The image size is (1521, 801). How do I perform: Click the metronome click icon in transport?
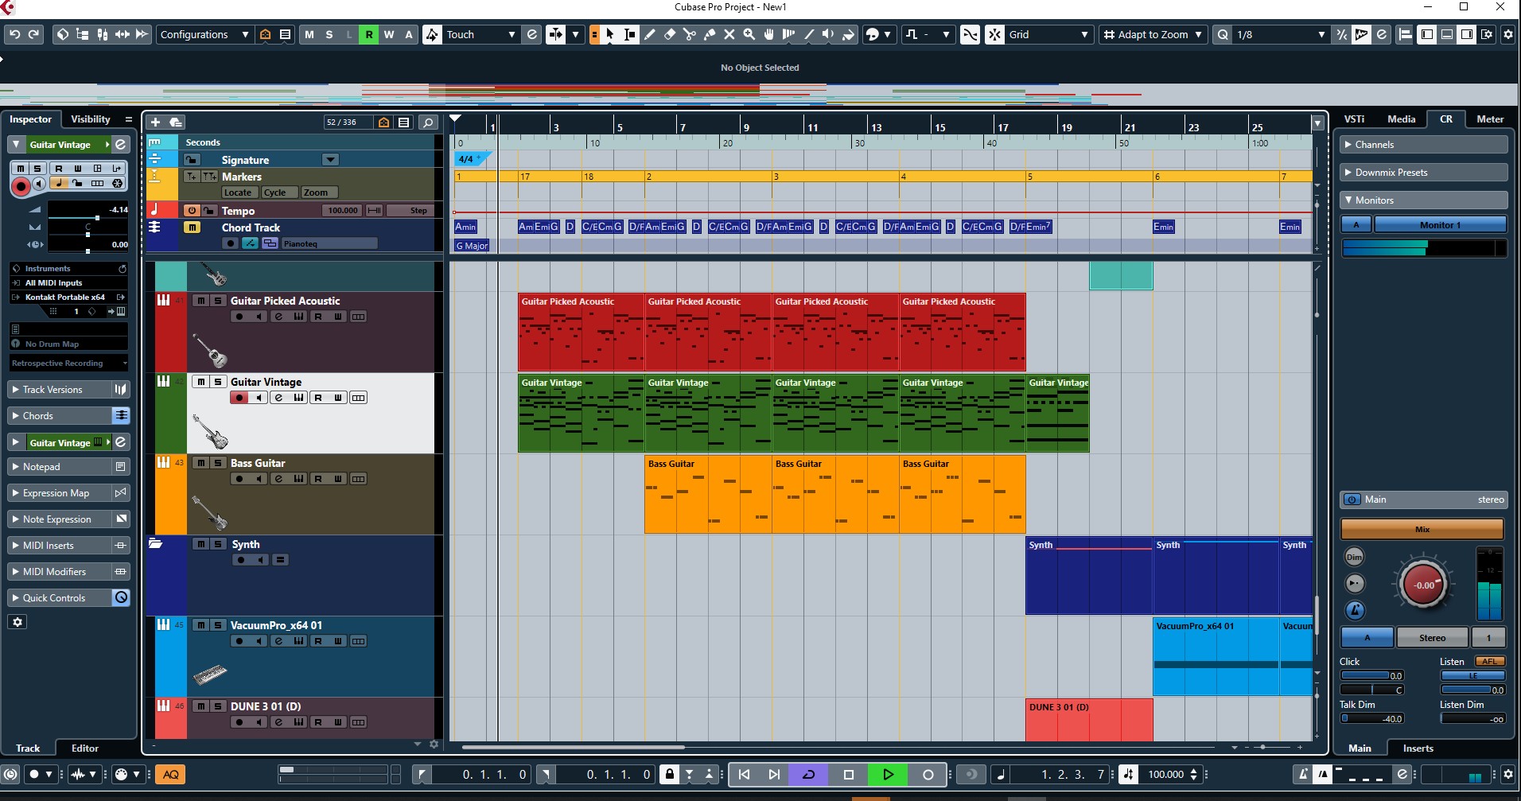coord(1303,774)
